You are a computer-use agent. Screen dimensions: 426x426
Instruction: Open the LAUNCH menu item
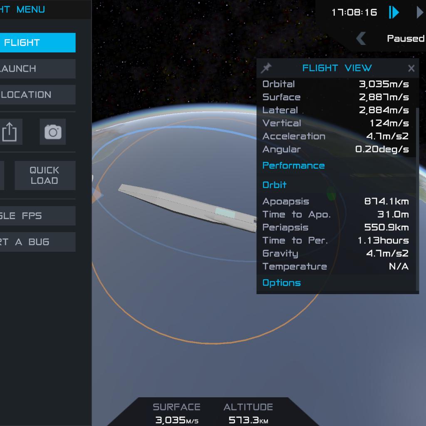pyautogui.click(x=38, y=69)
